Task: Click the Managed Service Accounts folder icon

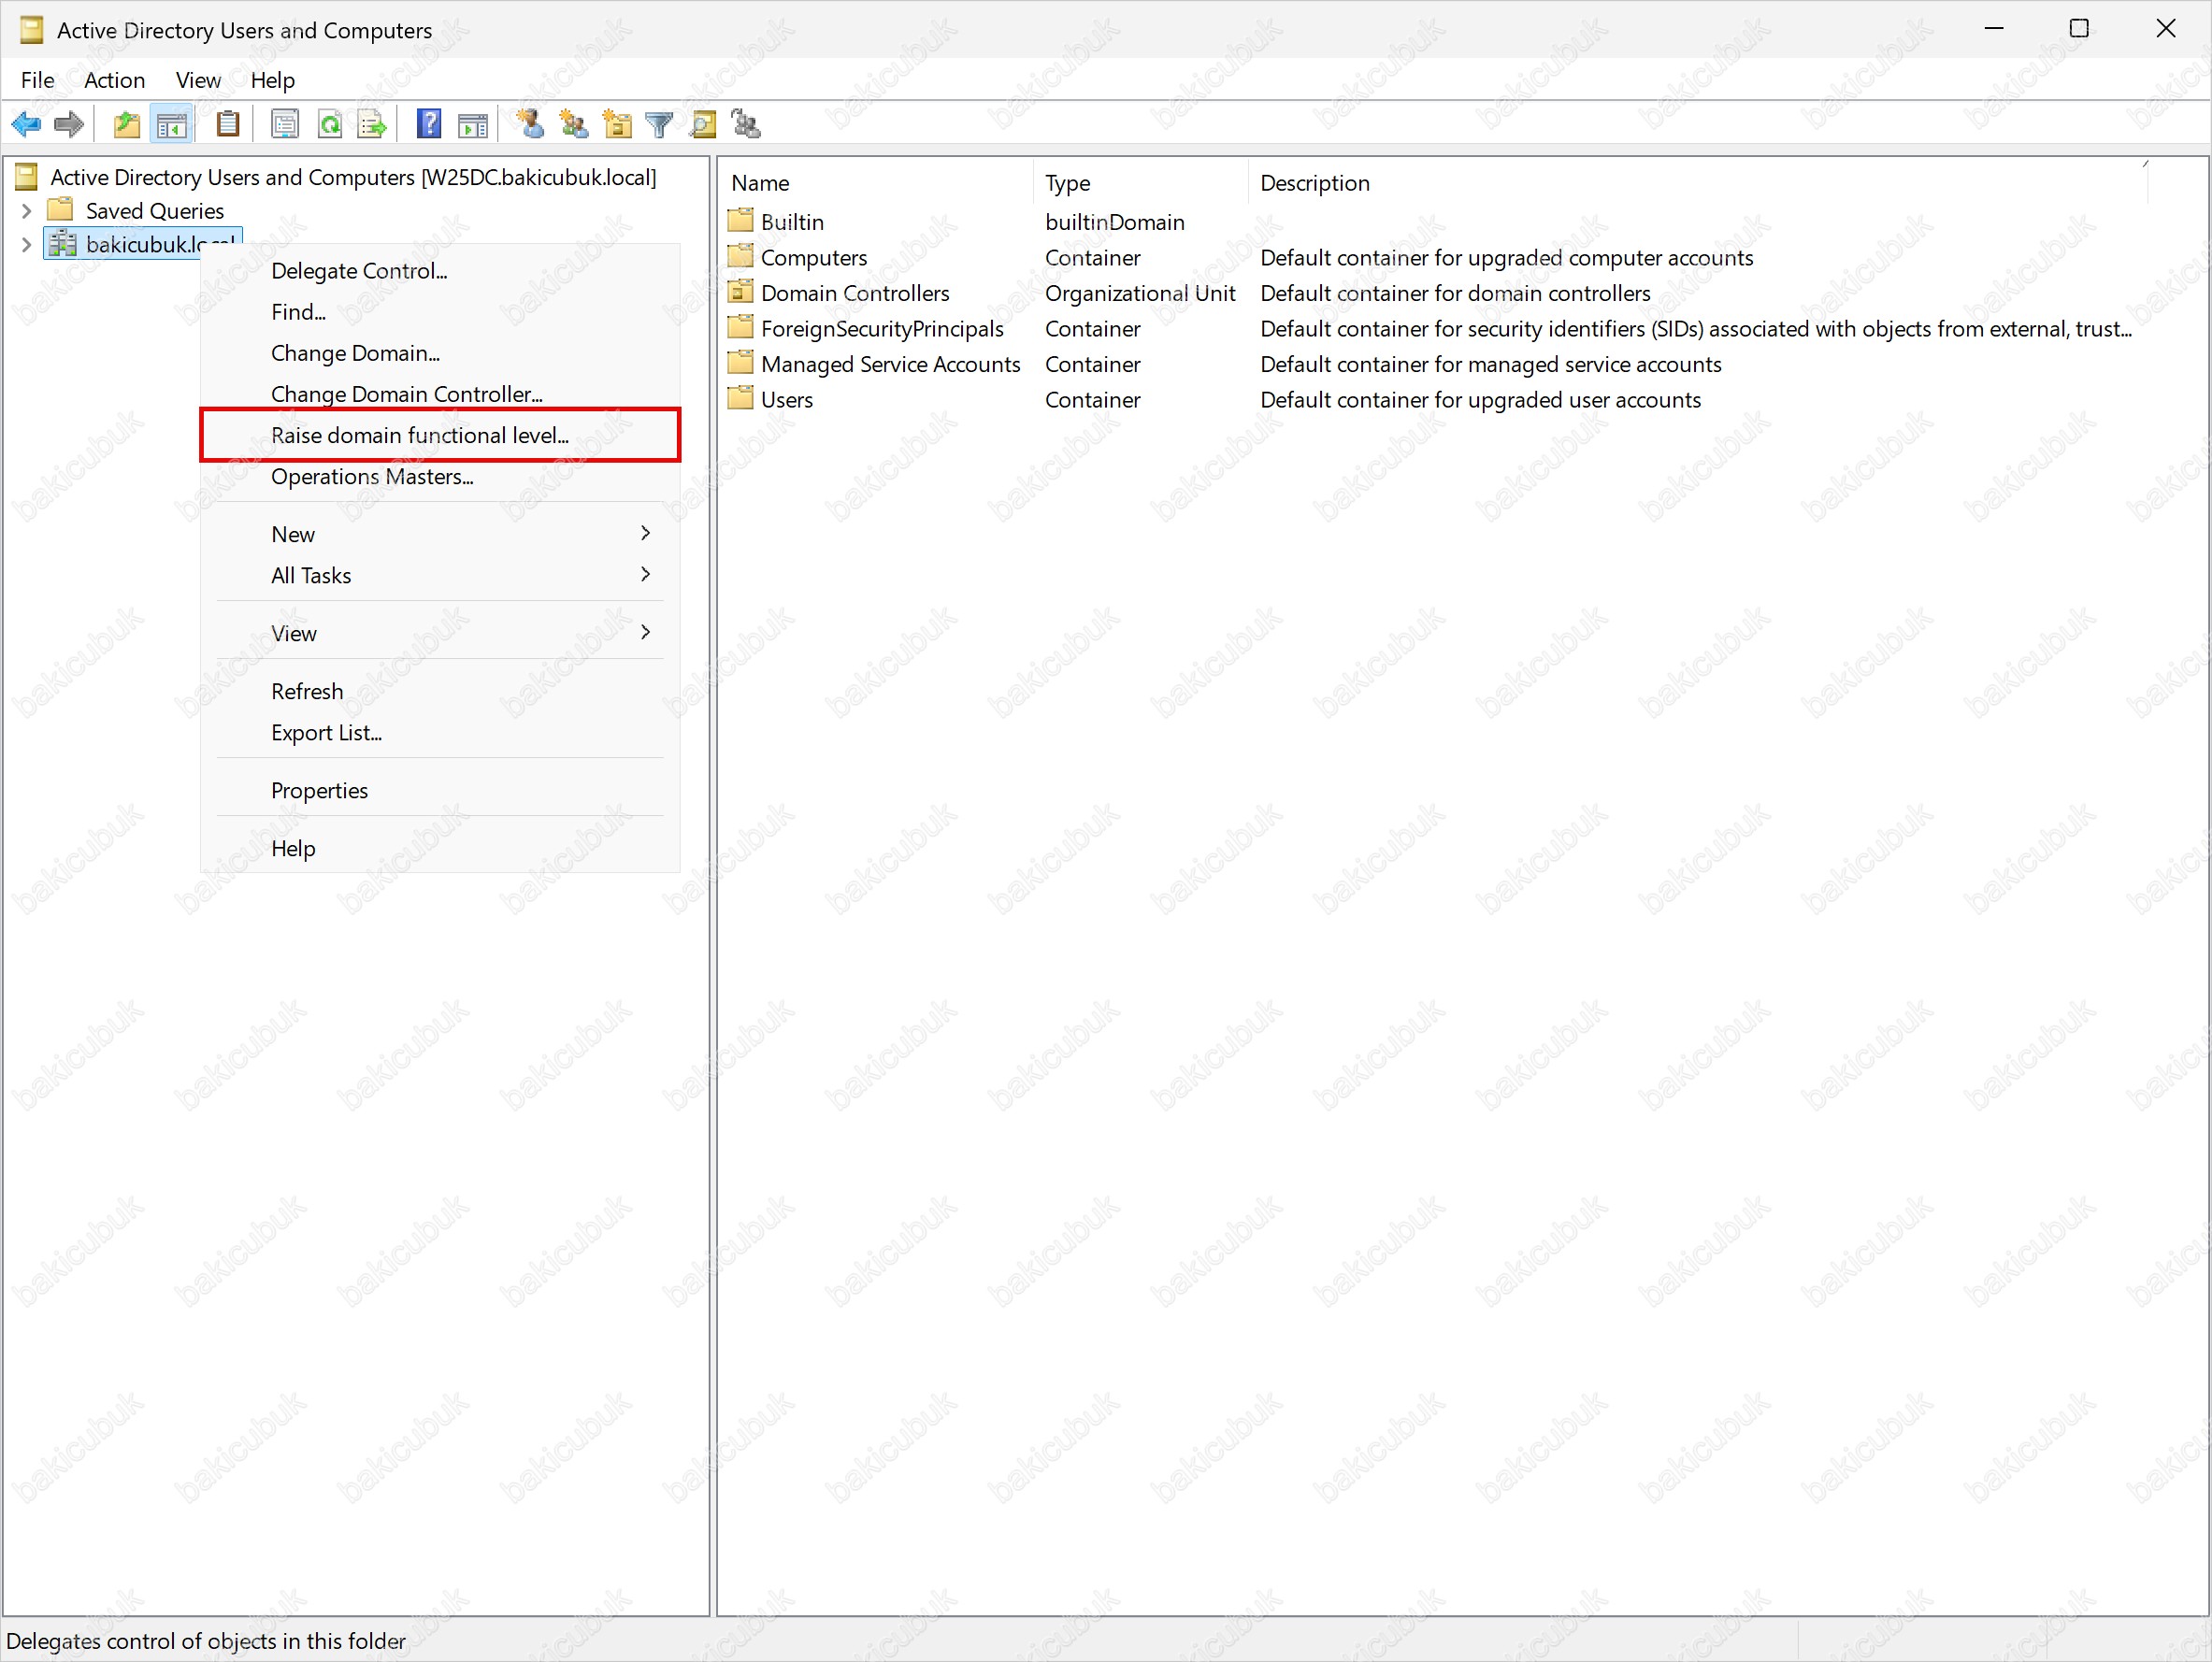Action: pos(741,363)
